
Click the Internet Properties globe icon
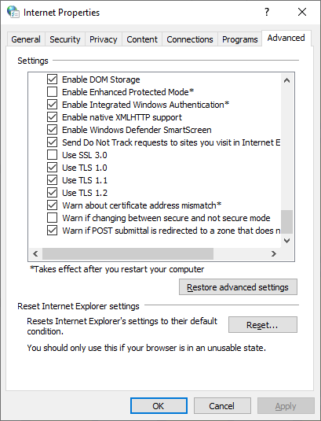click(x=13, y=12)
